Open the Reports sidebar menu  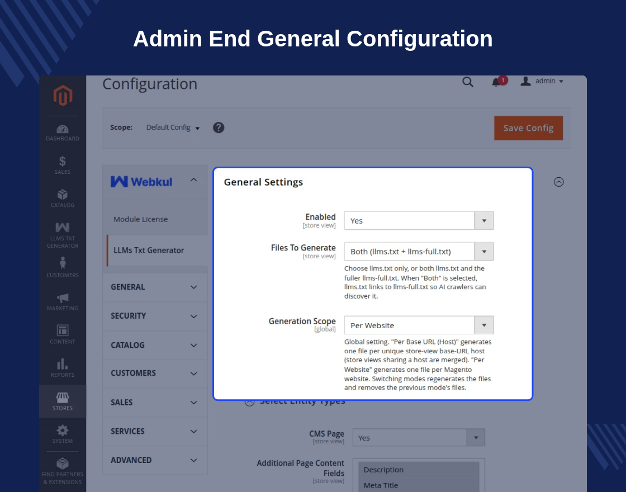(62, 368)
